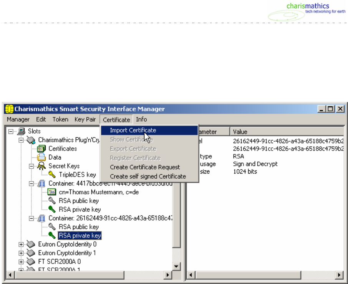Image resolution: width=348 pixels, height=284 pixels.
Task: Click the right arrow on the details horizontal scrollbar
Action: tap(339, 275)
